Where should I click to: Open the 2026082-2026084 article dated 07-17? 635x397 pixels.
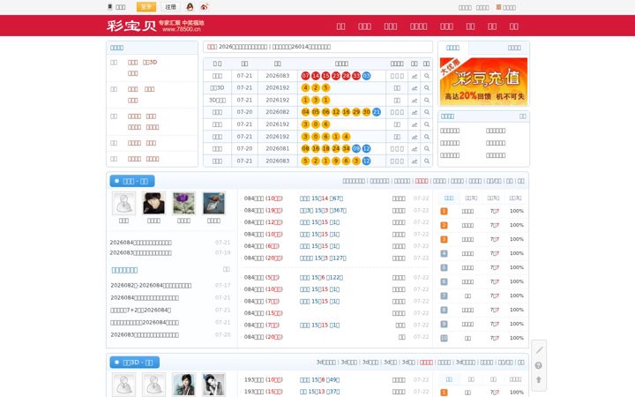click(151, 286)
